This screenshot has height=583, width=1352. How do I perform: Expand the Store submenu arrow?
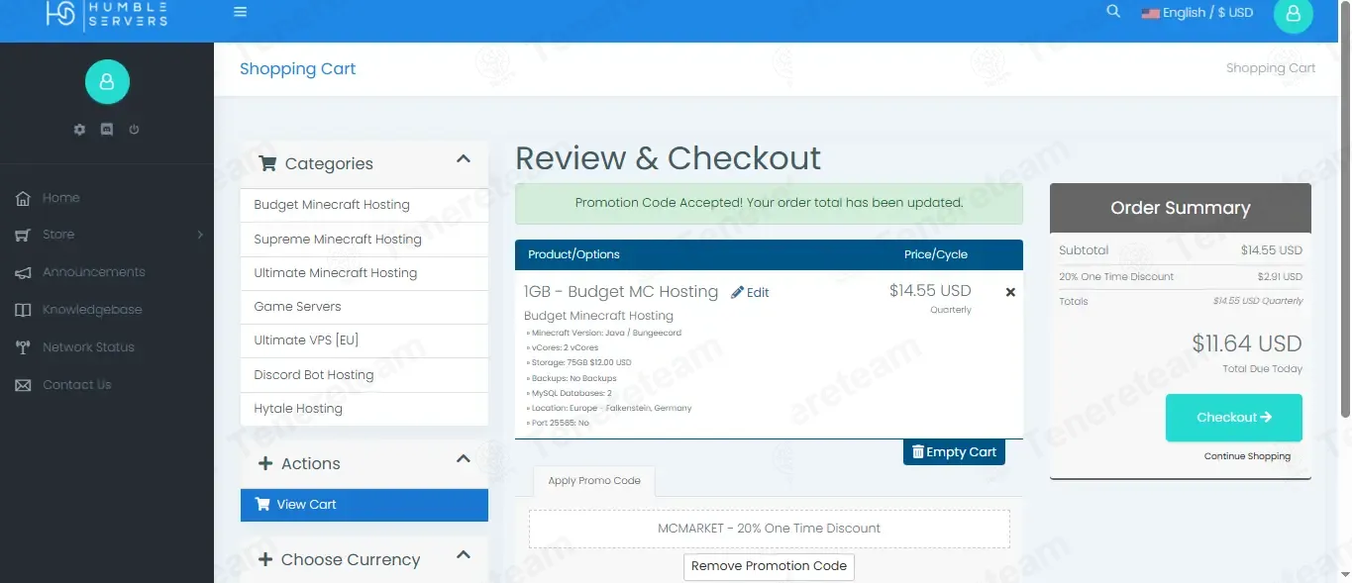[200, 235]
